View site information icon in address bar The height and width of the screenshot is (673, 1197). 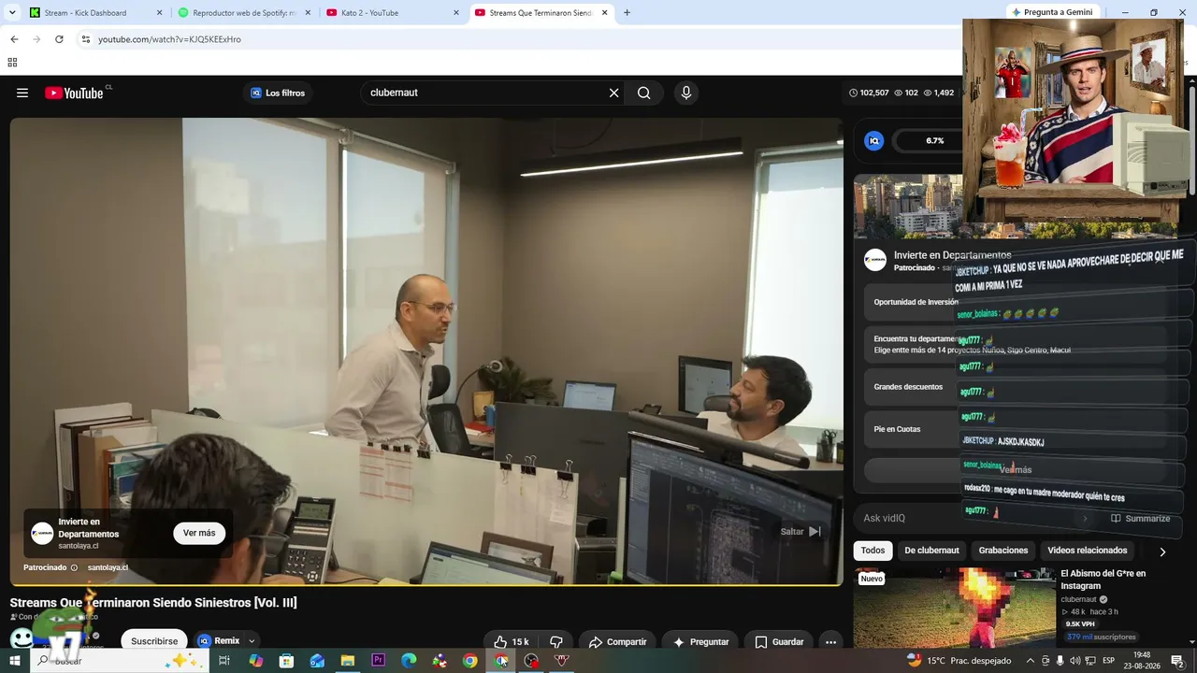tap(86, 39)
